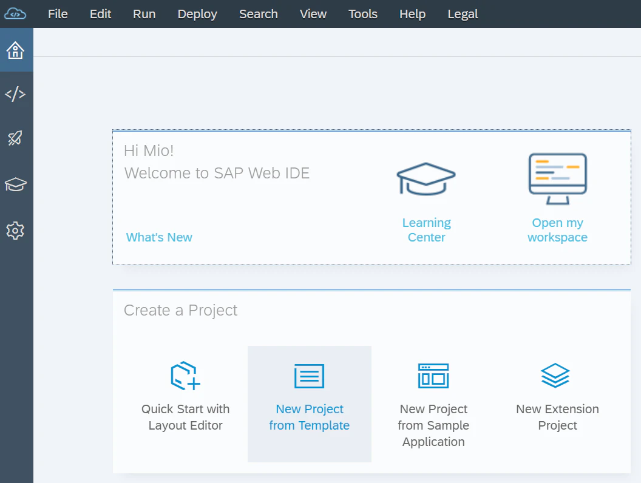Click the Open my workspace link text
The height and width of the screenshot is (483, 641).
[x=558, y=230]
